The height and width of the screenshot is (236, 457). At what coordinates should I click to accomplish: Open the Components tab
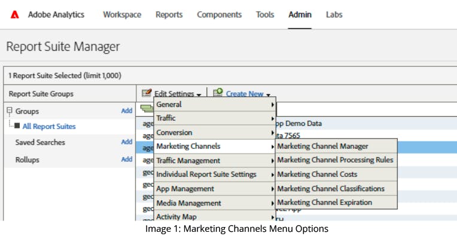(219, 14)
